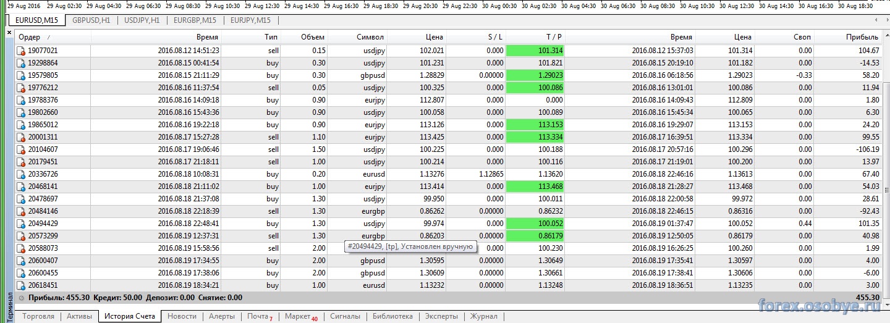Screen dimensions: 890x323
Task: Open the Библиотека terminal tab
Action: click(x=392, y=316)
